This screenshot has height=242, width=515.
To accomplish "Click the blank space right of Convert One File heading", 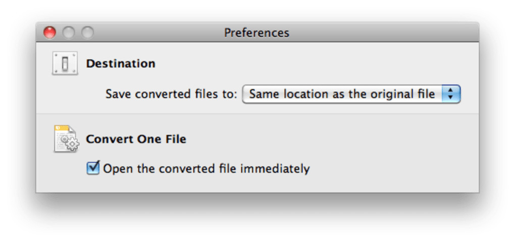I will click(328, 139).
